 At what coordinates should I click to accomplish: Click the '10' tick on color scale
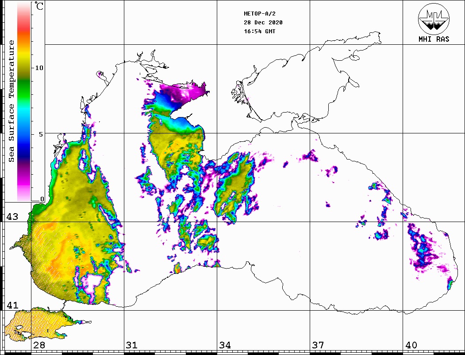(39, 68)
